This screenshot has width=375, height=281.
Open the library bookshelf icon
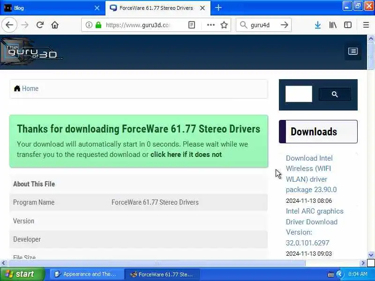point(333,25)
